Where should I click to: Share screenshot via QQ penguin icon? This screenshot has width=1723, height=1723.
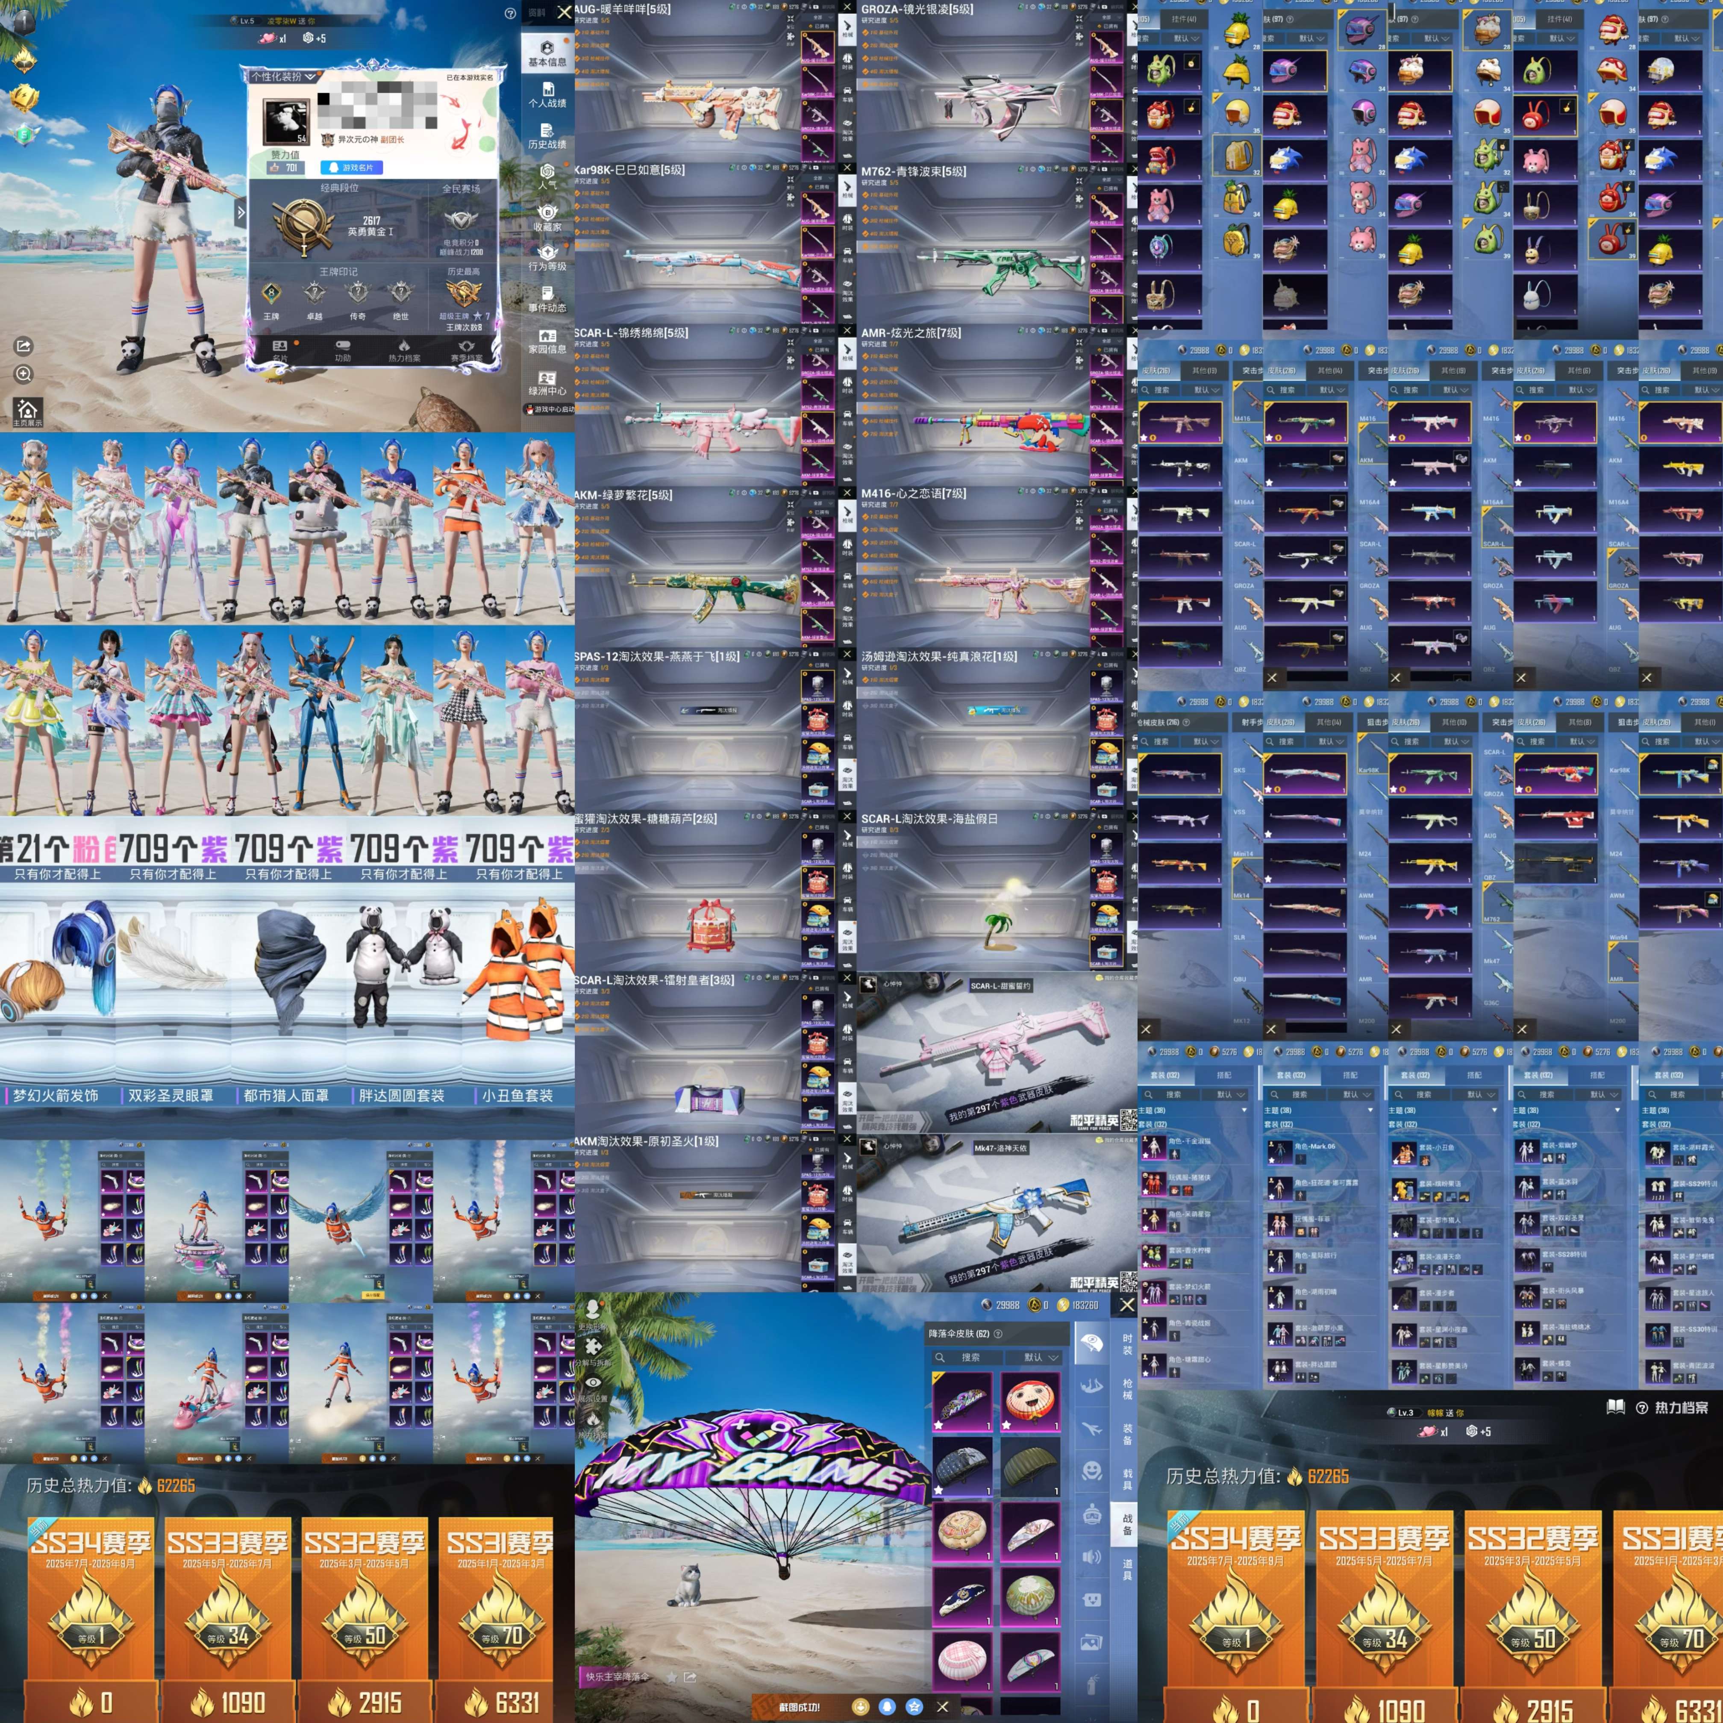tap(888, 1706)
